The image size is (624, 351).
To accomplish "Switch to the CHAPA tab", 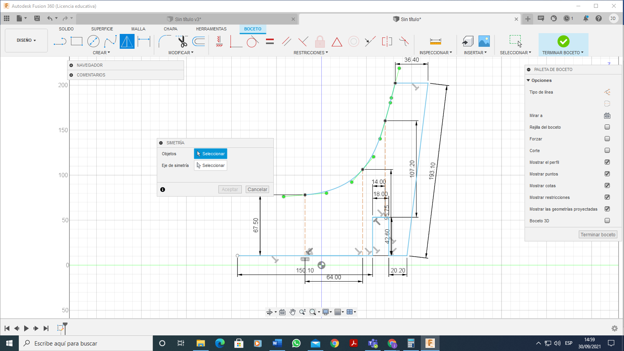I will coord(170,29).
